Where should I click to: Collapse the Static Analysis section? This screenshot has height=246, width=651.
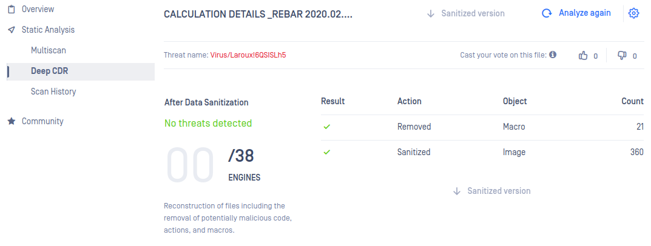coord(48,30)
